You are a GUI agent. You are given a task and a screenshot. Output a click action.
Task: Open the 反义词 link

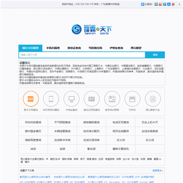point(150,140)
